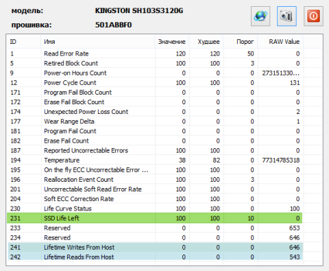The image size is (329, 271).
Task: Select Unexpected Power Loss Count row
Action: 155,112
